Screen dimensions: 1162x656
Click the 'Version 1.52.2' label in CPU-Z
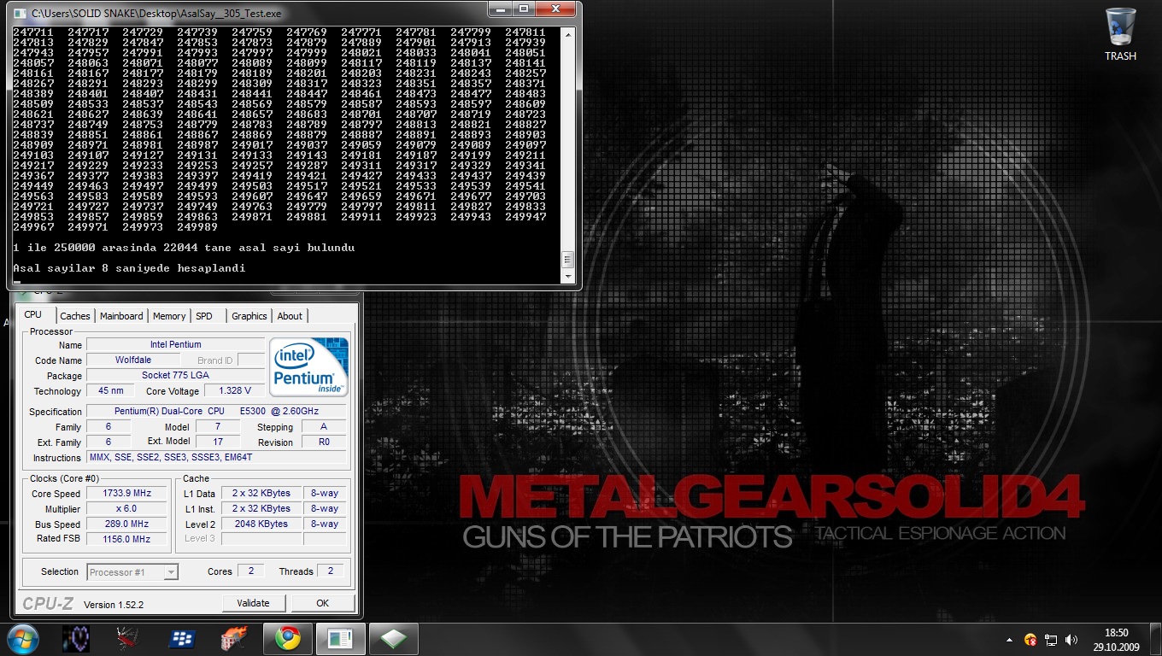click(x=114, y=606)
